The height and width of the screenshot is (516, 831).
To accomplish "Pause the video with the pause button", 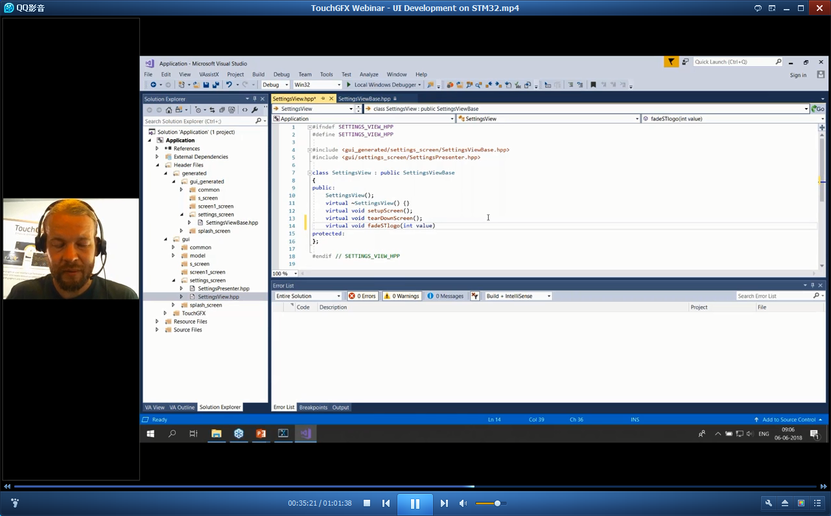I will [x=415, y=503].
